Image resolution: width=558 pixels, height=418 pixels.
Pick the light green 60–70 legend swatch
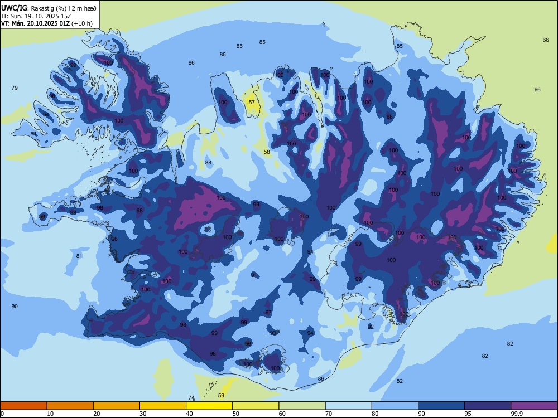(302, 406)
